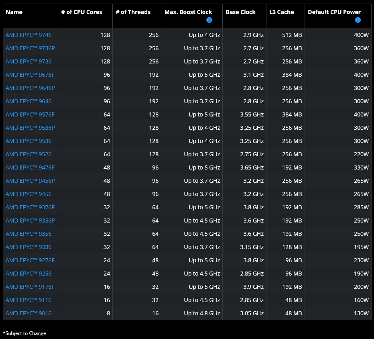The width and height of the screenshot is (374, 339).
Task: Open the AMD EPYC 9256 link
Action: pos(28,274)
